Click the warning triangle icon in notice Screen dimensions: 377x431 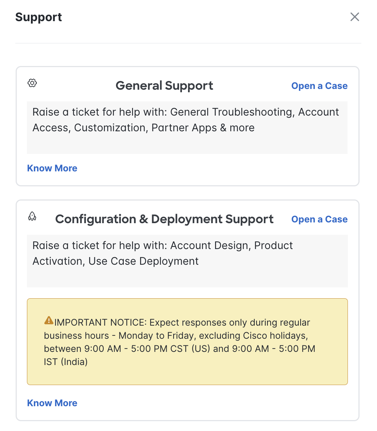(48, 320)
